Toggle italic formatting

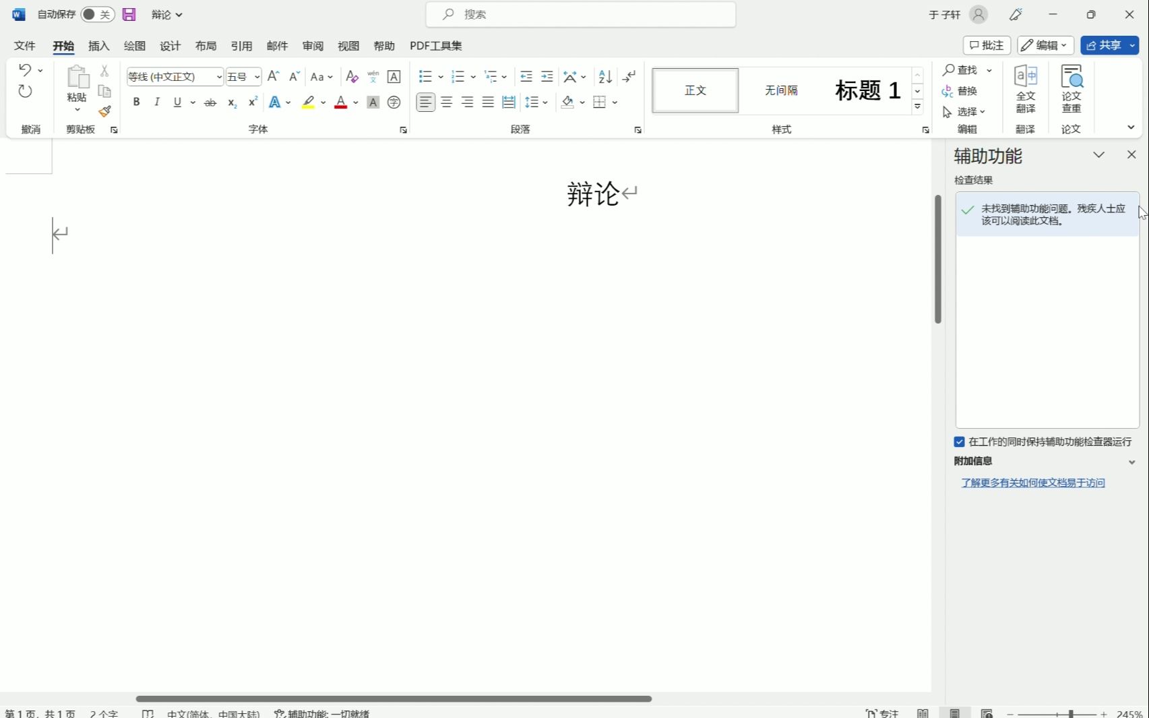coord(157,102)
